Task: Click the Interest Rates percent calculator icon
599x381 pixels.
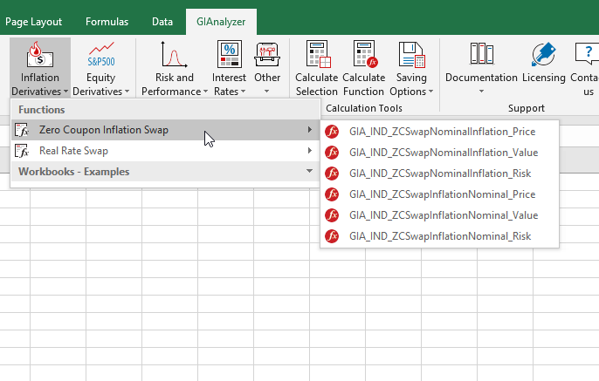Action: tap(229, 55)
